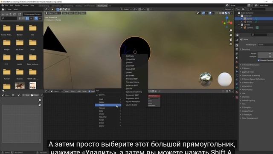The image size is (273, 154).
Task: Expand Vector submenu in Add menu
Action: 108,114
